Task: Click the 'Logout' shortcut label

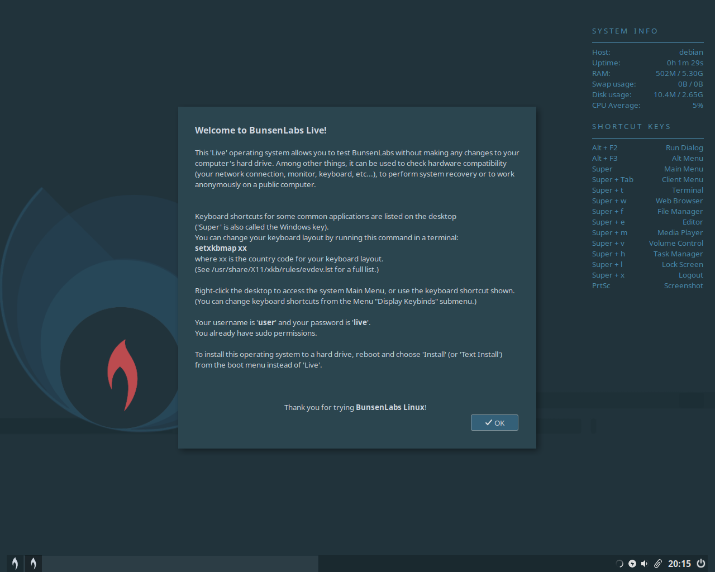Action: 691,275
